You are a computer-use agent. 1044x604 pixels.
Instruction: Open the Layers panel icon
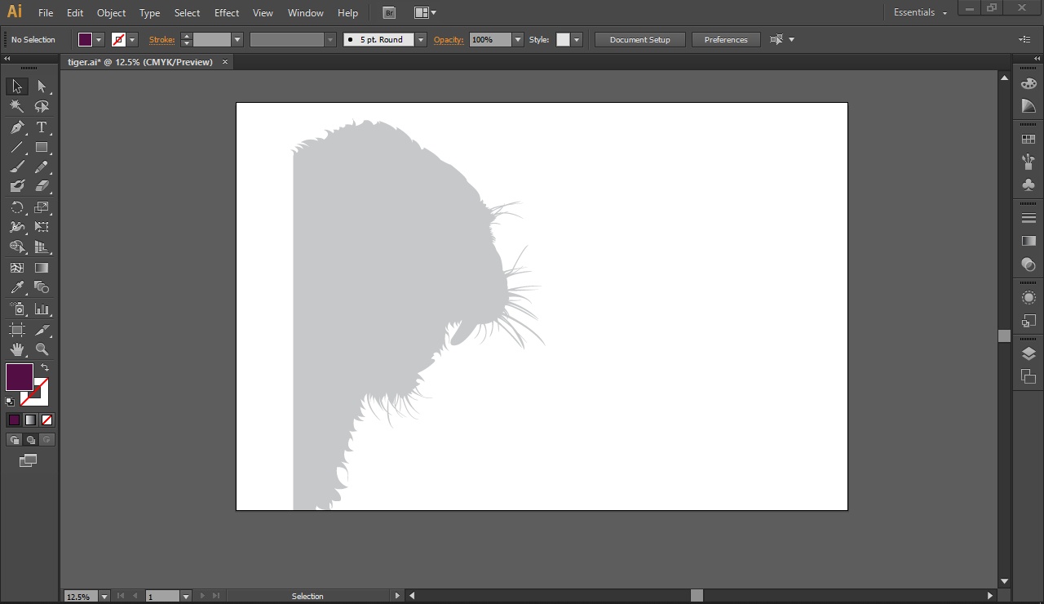1029,353
